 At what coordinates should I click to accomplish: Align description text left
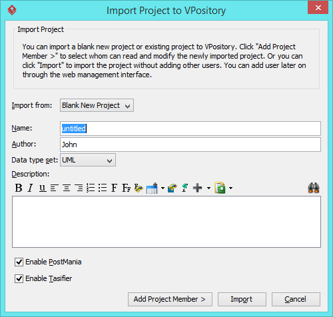55,188
